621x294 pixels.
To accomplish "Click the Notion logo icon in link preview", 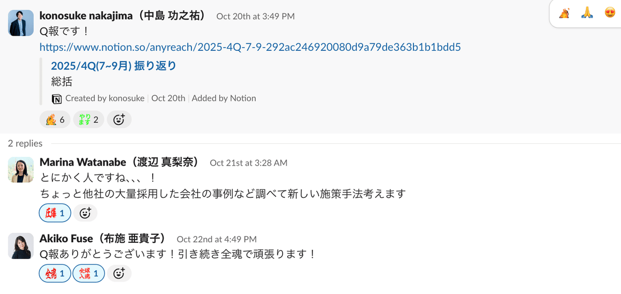I will coord(56,98).
